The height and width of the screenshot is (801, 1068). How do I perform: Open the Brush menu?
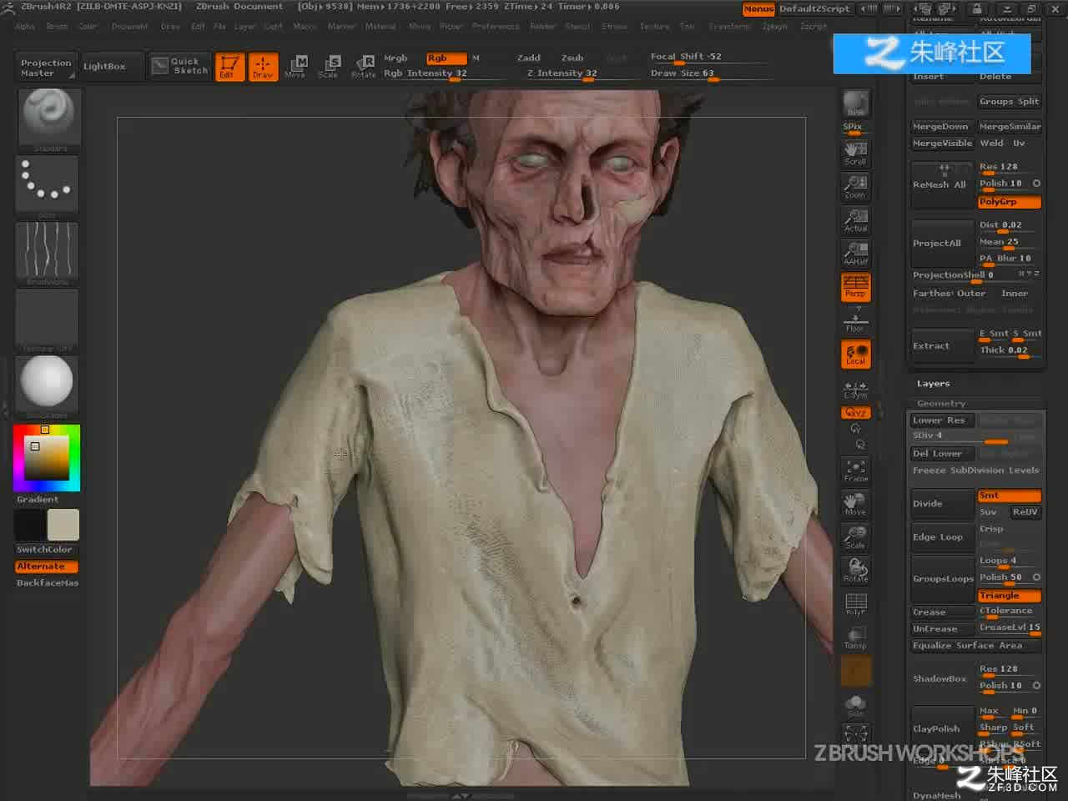tap(57, 27)
